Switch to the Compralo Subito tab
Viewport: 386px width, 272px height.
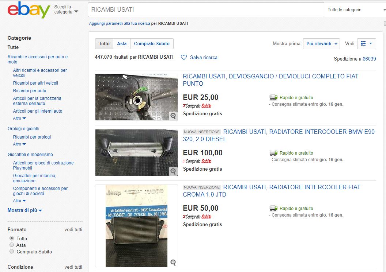click(x=152, y=44)
